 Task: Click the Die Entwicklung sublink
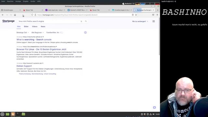pos(37,74)
